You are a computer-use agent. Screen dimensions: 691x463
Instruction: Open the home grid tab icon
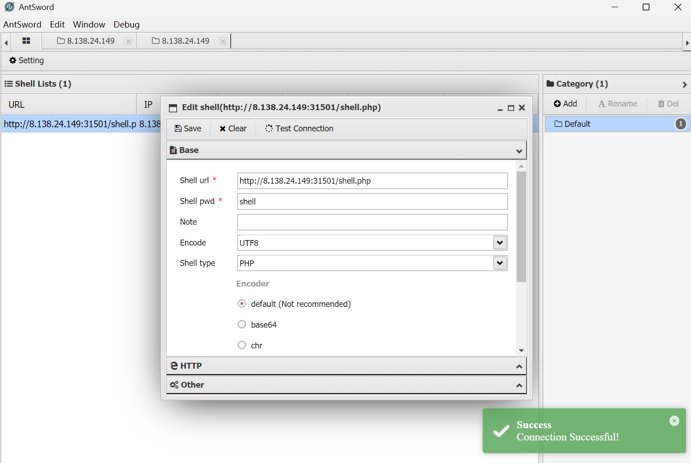pyautogui.click(x=26, y=41)
